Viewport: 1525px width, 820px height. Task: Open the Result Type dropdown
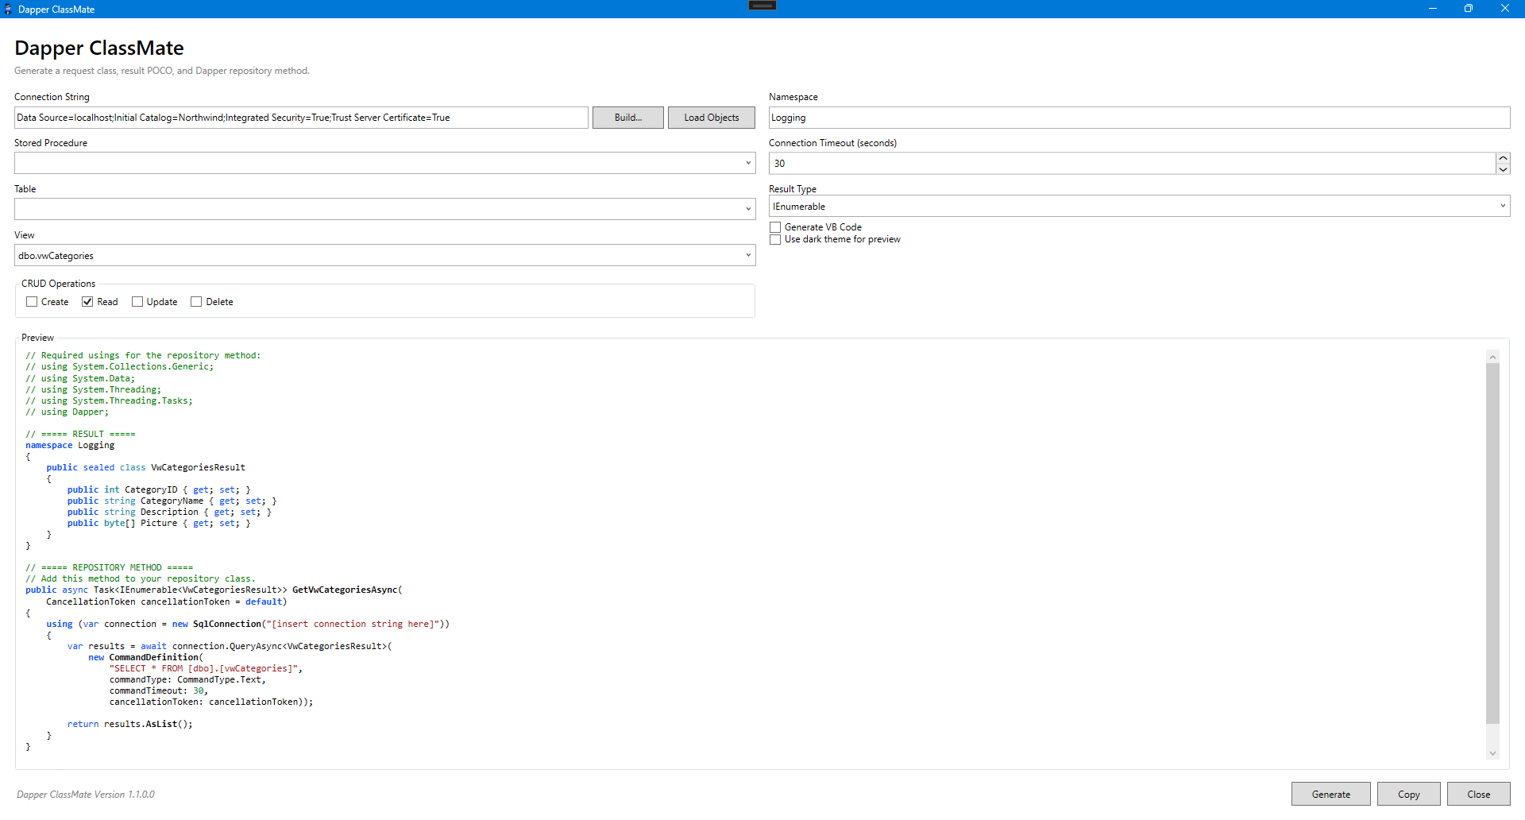point(1139,206)
